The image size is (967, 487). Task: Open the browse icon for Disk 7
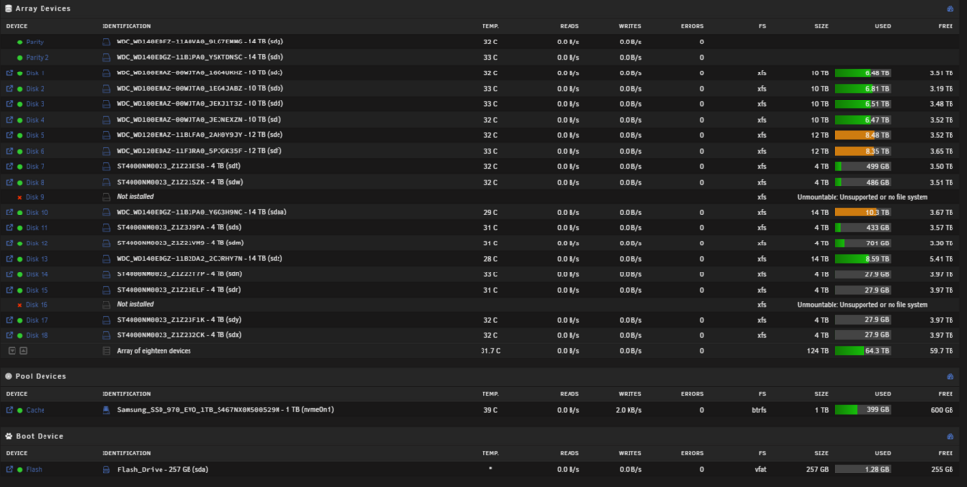click(x=10, y=166)
